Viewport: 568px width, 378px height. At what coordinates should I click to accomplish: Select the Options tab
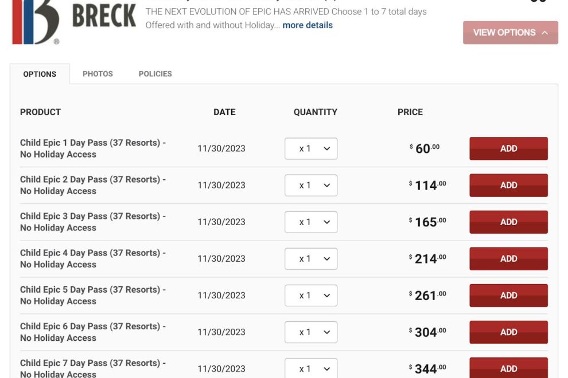[x=40, y=74]
